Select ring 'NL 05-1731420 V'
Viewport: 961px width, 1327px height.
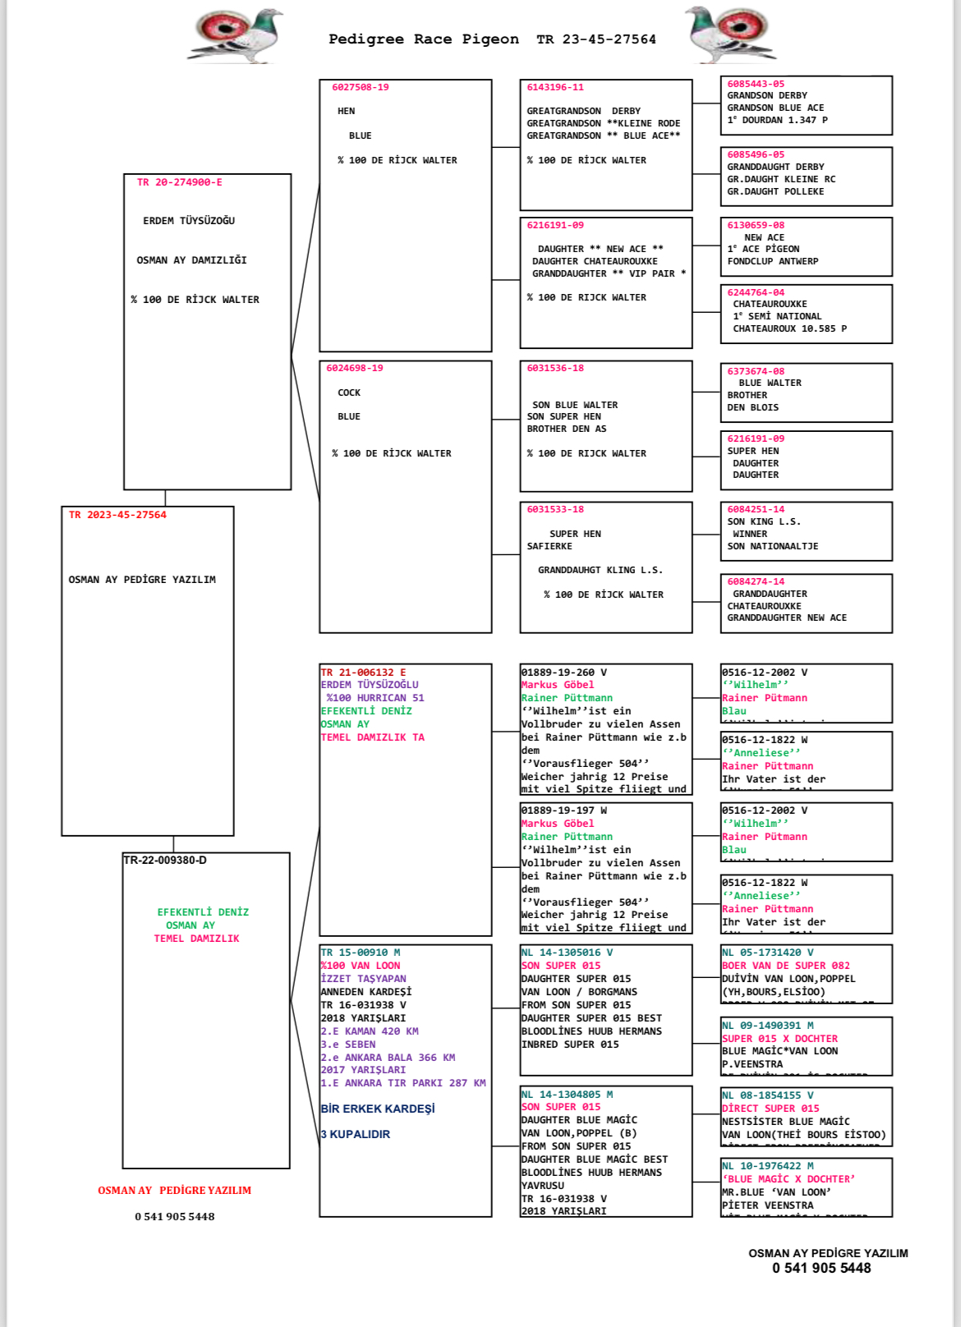[x=768, y=953]
